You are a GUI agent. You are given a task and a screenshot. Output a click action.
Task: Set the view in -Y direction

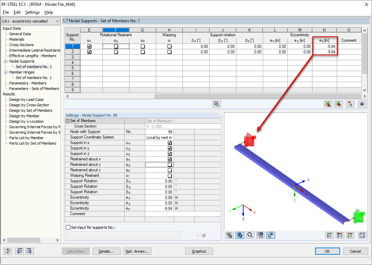coord(339,235)
